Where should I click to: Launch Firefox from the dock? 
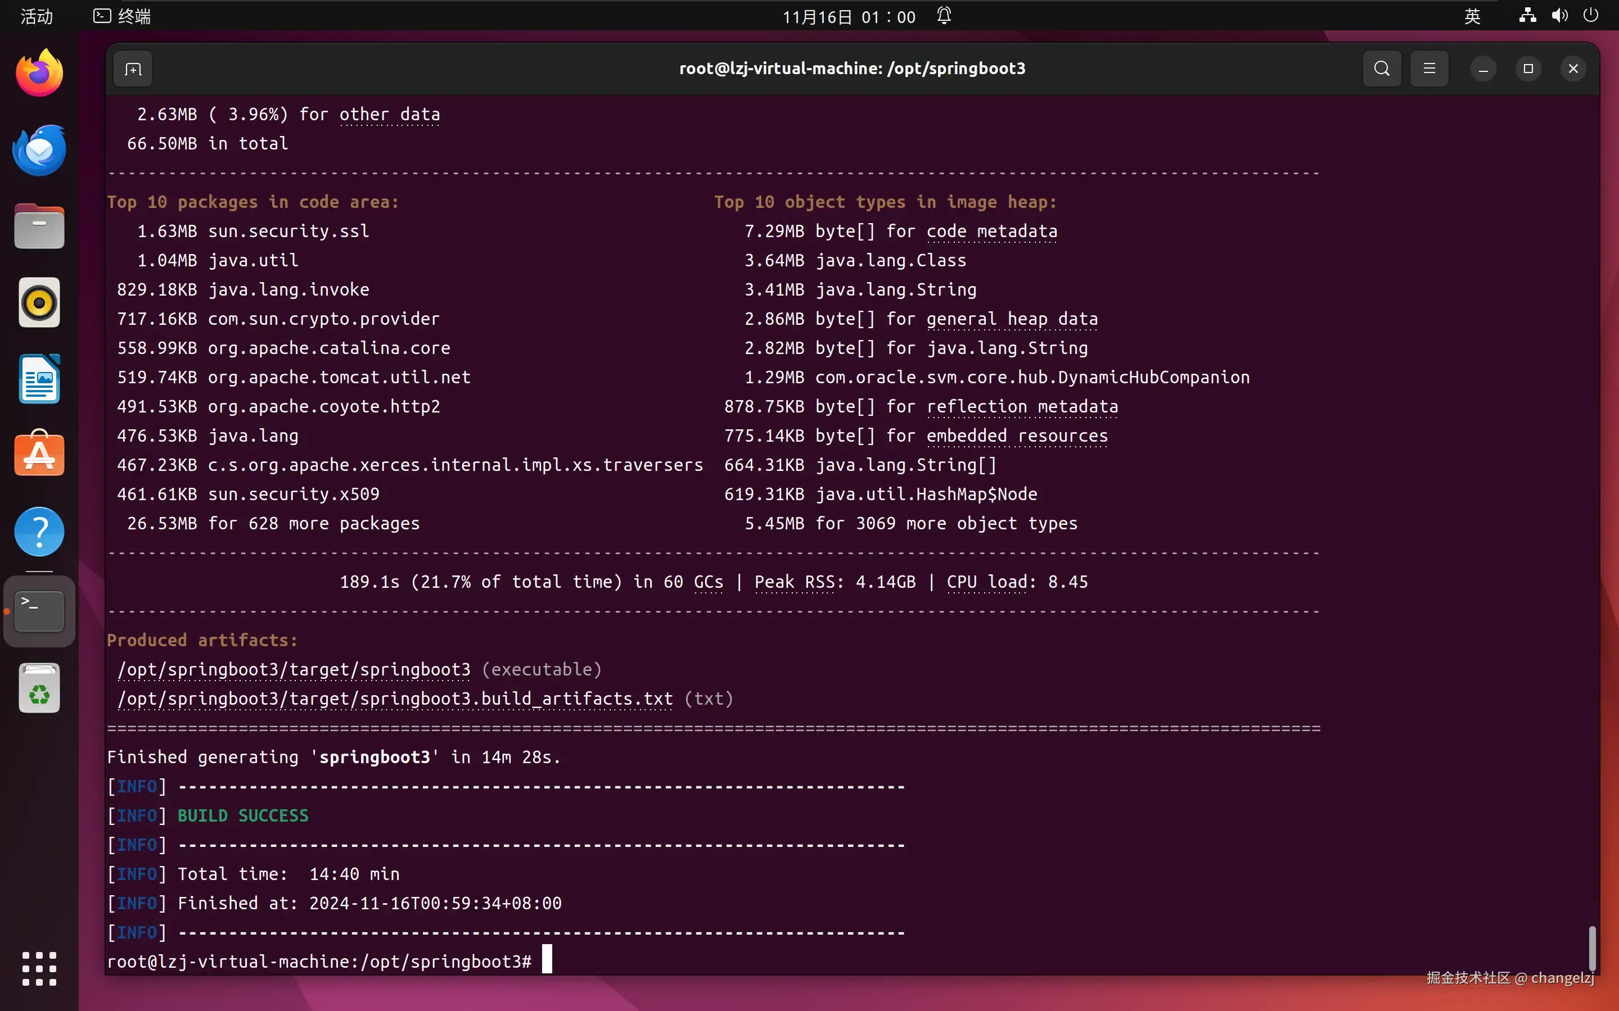pos(39,73)
